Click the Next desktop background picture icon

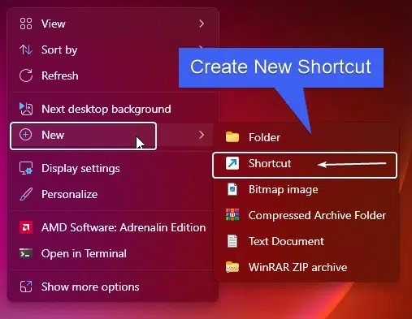[26, 109]
